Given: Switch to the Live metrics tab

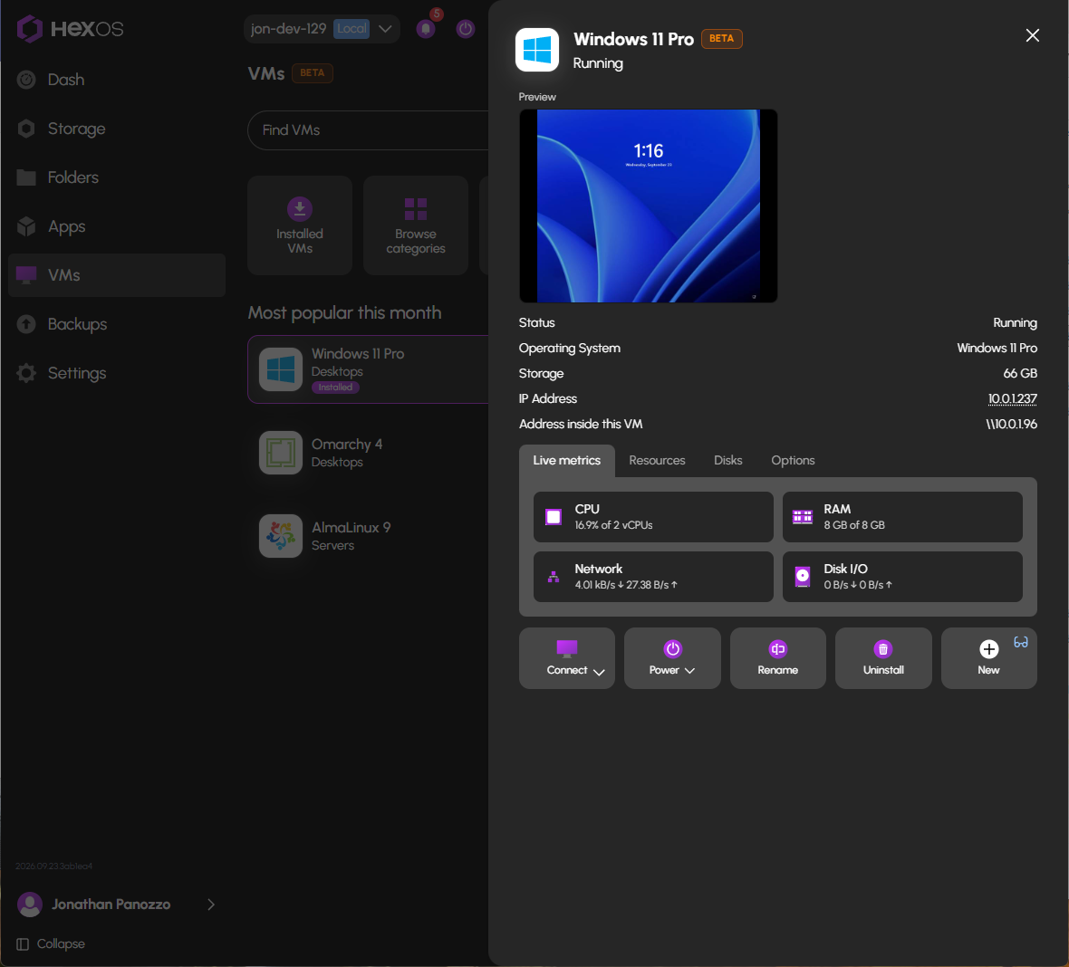Looking at the screenshot, I should point(566,461).
